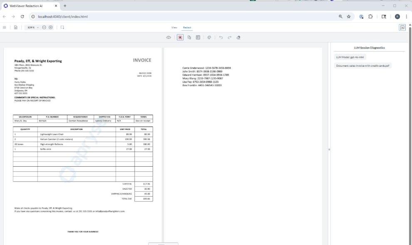The width and height of the screenshot is (412, 245).
Task: Close the WebViewer Redaction AI tab
Action: tap(56, 6)
